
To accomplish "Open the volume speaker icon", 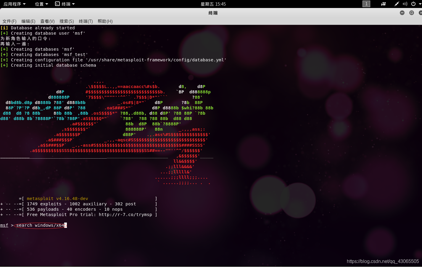I will 405,4.
